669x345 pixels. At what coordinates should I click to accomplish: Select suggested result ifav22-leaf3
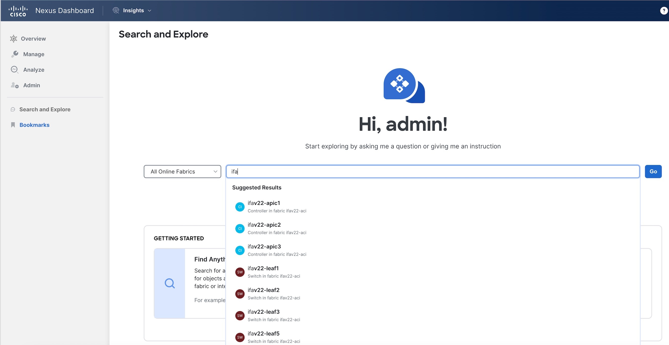point(433,316)
